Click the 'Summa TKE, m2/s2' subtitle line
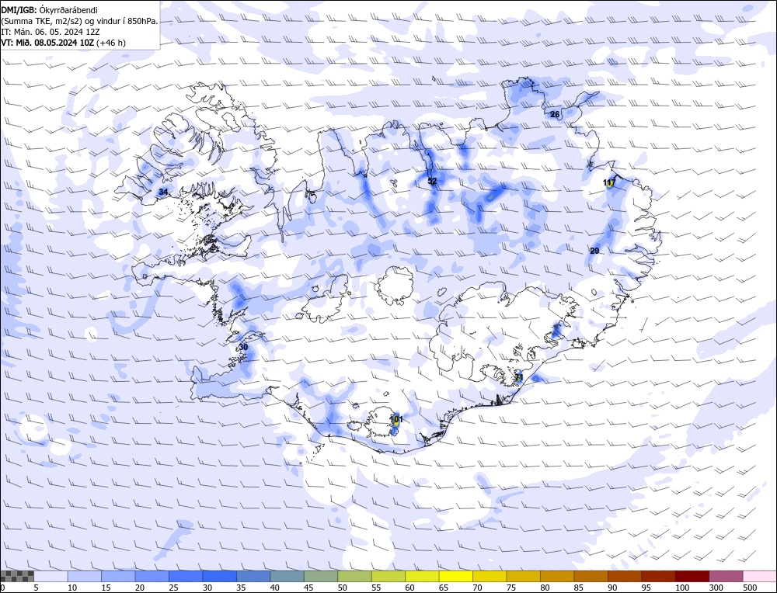The image size is (777, 593). (x=79, y=21)
